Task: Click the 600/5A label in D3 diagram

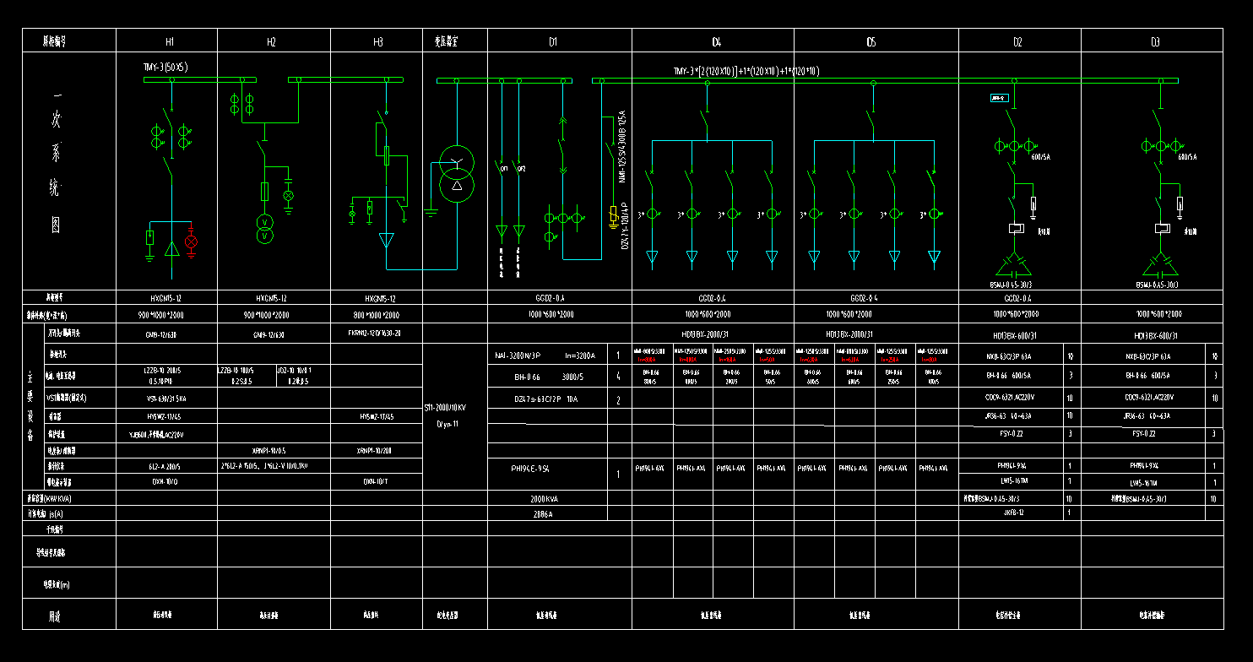Action: click(1188, 157)
